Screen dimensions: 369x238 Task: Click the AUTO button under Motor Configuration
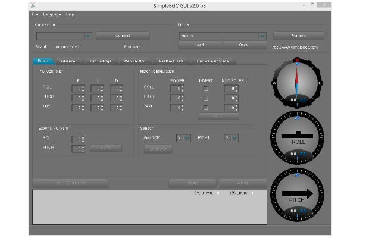tap(218, 117)
